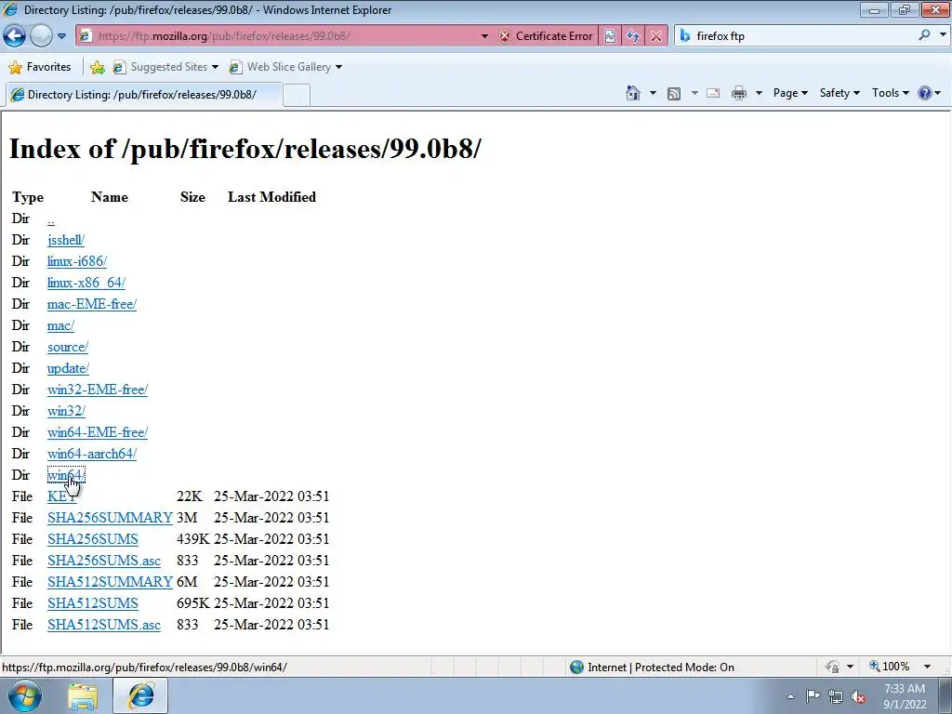Expand the zoom level dropdown arrow
The image size is (952, 714).
click(x=927, y=667)
